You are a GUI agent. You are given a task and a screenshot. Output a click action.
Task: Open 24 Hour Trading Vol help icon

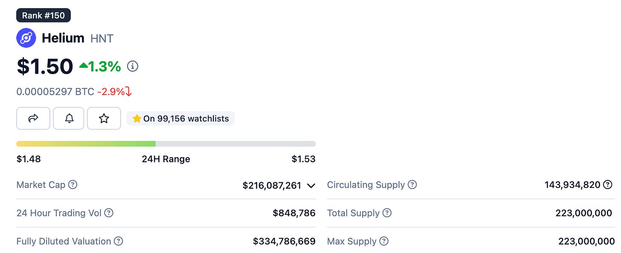[109, 213]
